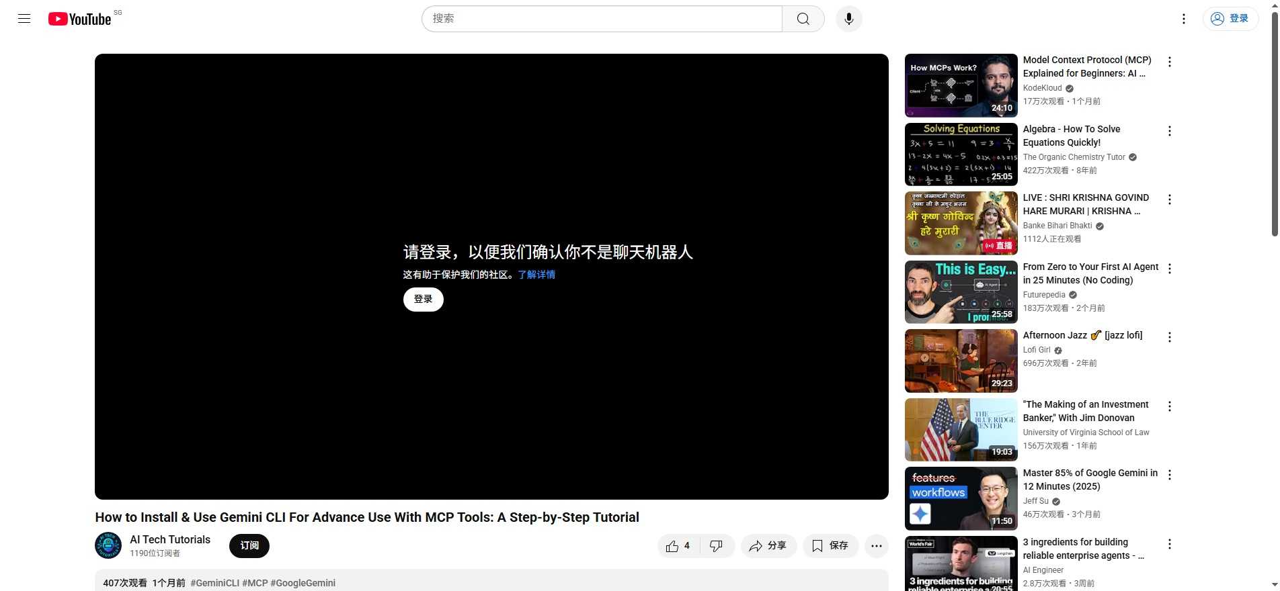Viewport: 1280px width, 591px height.
Task: Open title 'Master 85% of Google Gemini'
Action: point(1090,480)
